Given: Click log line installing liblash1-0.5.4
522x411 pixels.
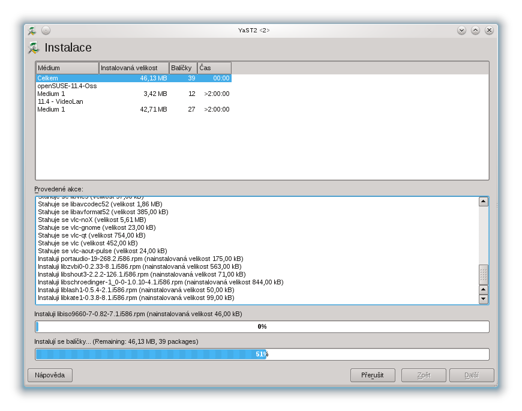Looking at the screenshot, I should point(136,290).
